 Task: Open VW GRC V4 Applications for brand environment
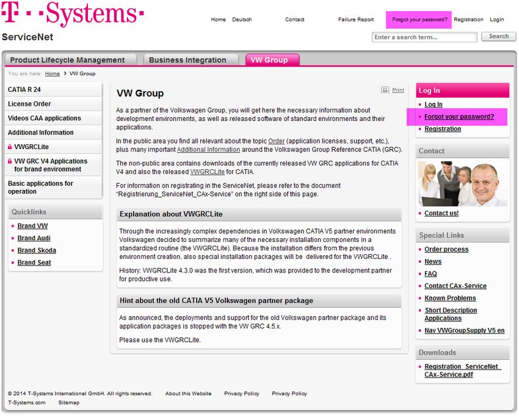tap(54, 165)
